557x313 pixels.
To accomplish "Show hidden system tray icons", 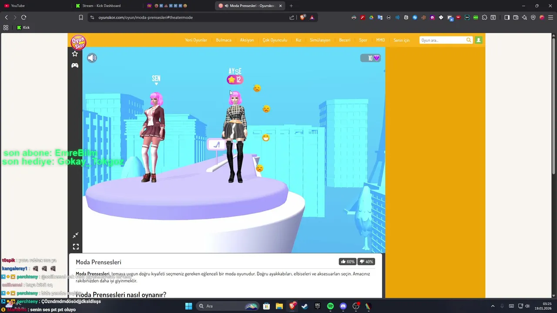I will (x=493, y=306).
